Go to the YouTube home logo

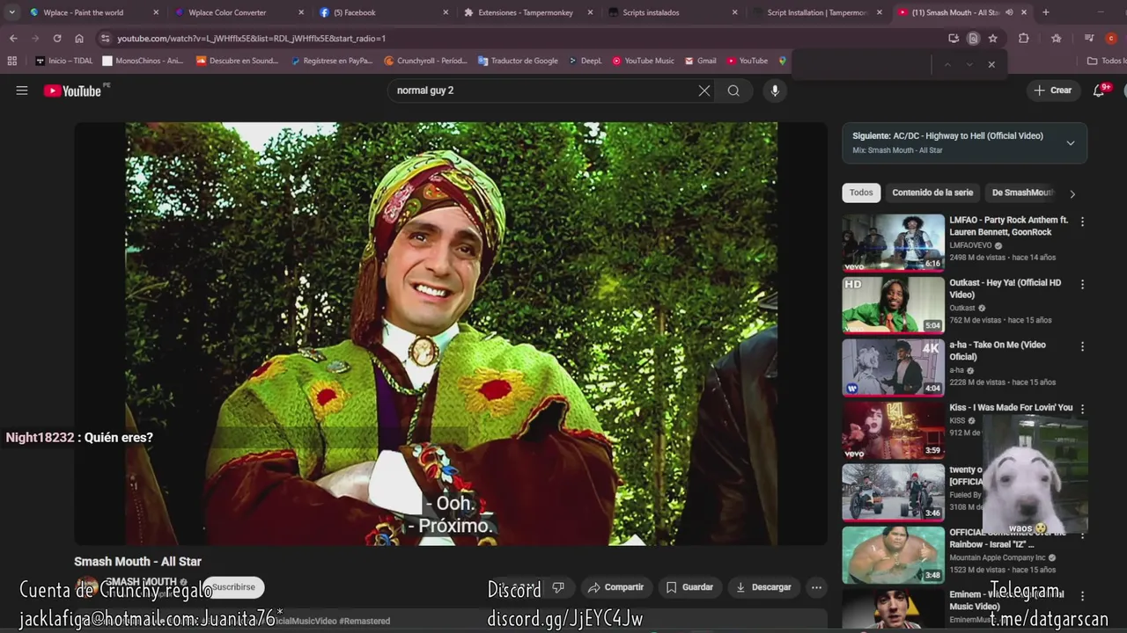pyautogui.click(x=72, y=91)
